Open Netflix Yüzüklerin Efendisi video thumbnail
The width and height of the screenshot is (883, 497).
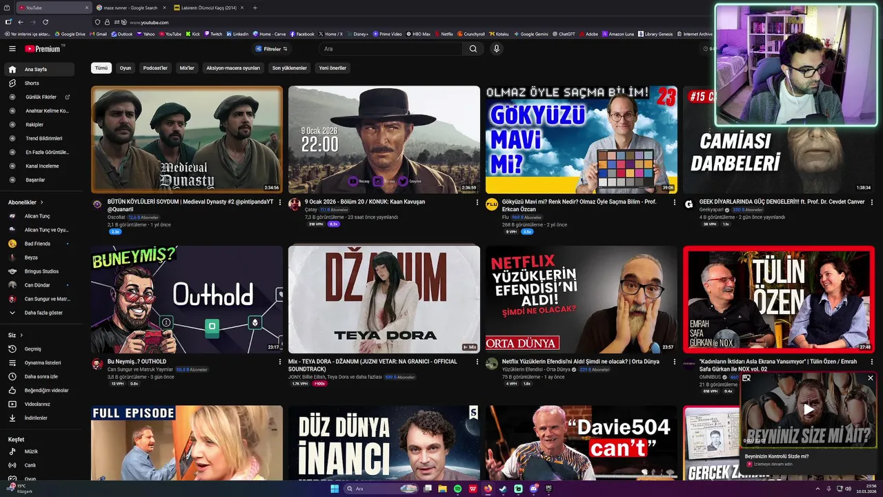tap(581, 300)
